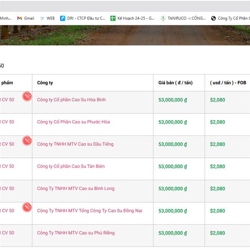Click $2,080 FOB price in Đồng Nai row
The height and width of the screenshot is (250, 250).
[x=217, y=211]
